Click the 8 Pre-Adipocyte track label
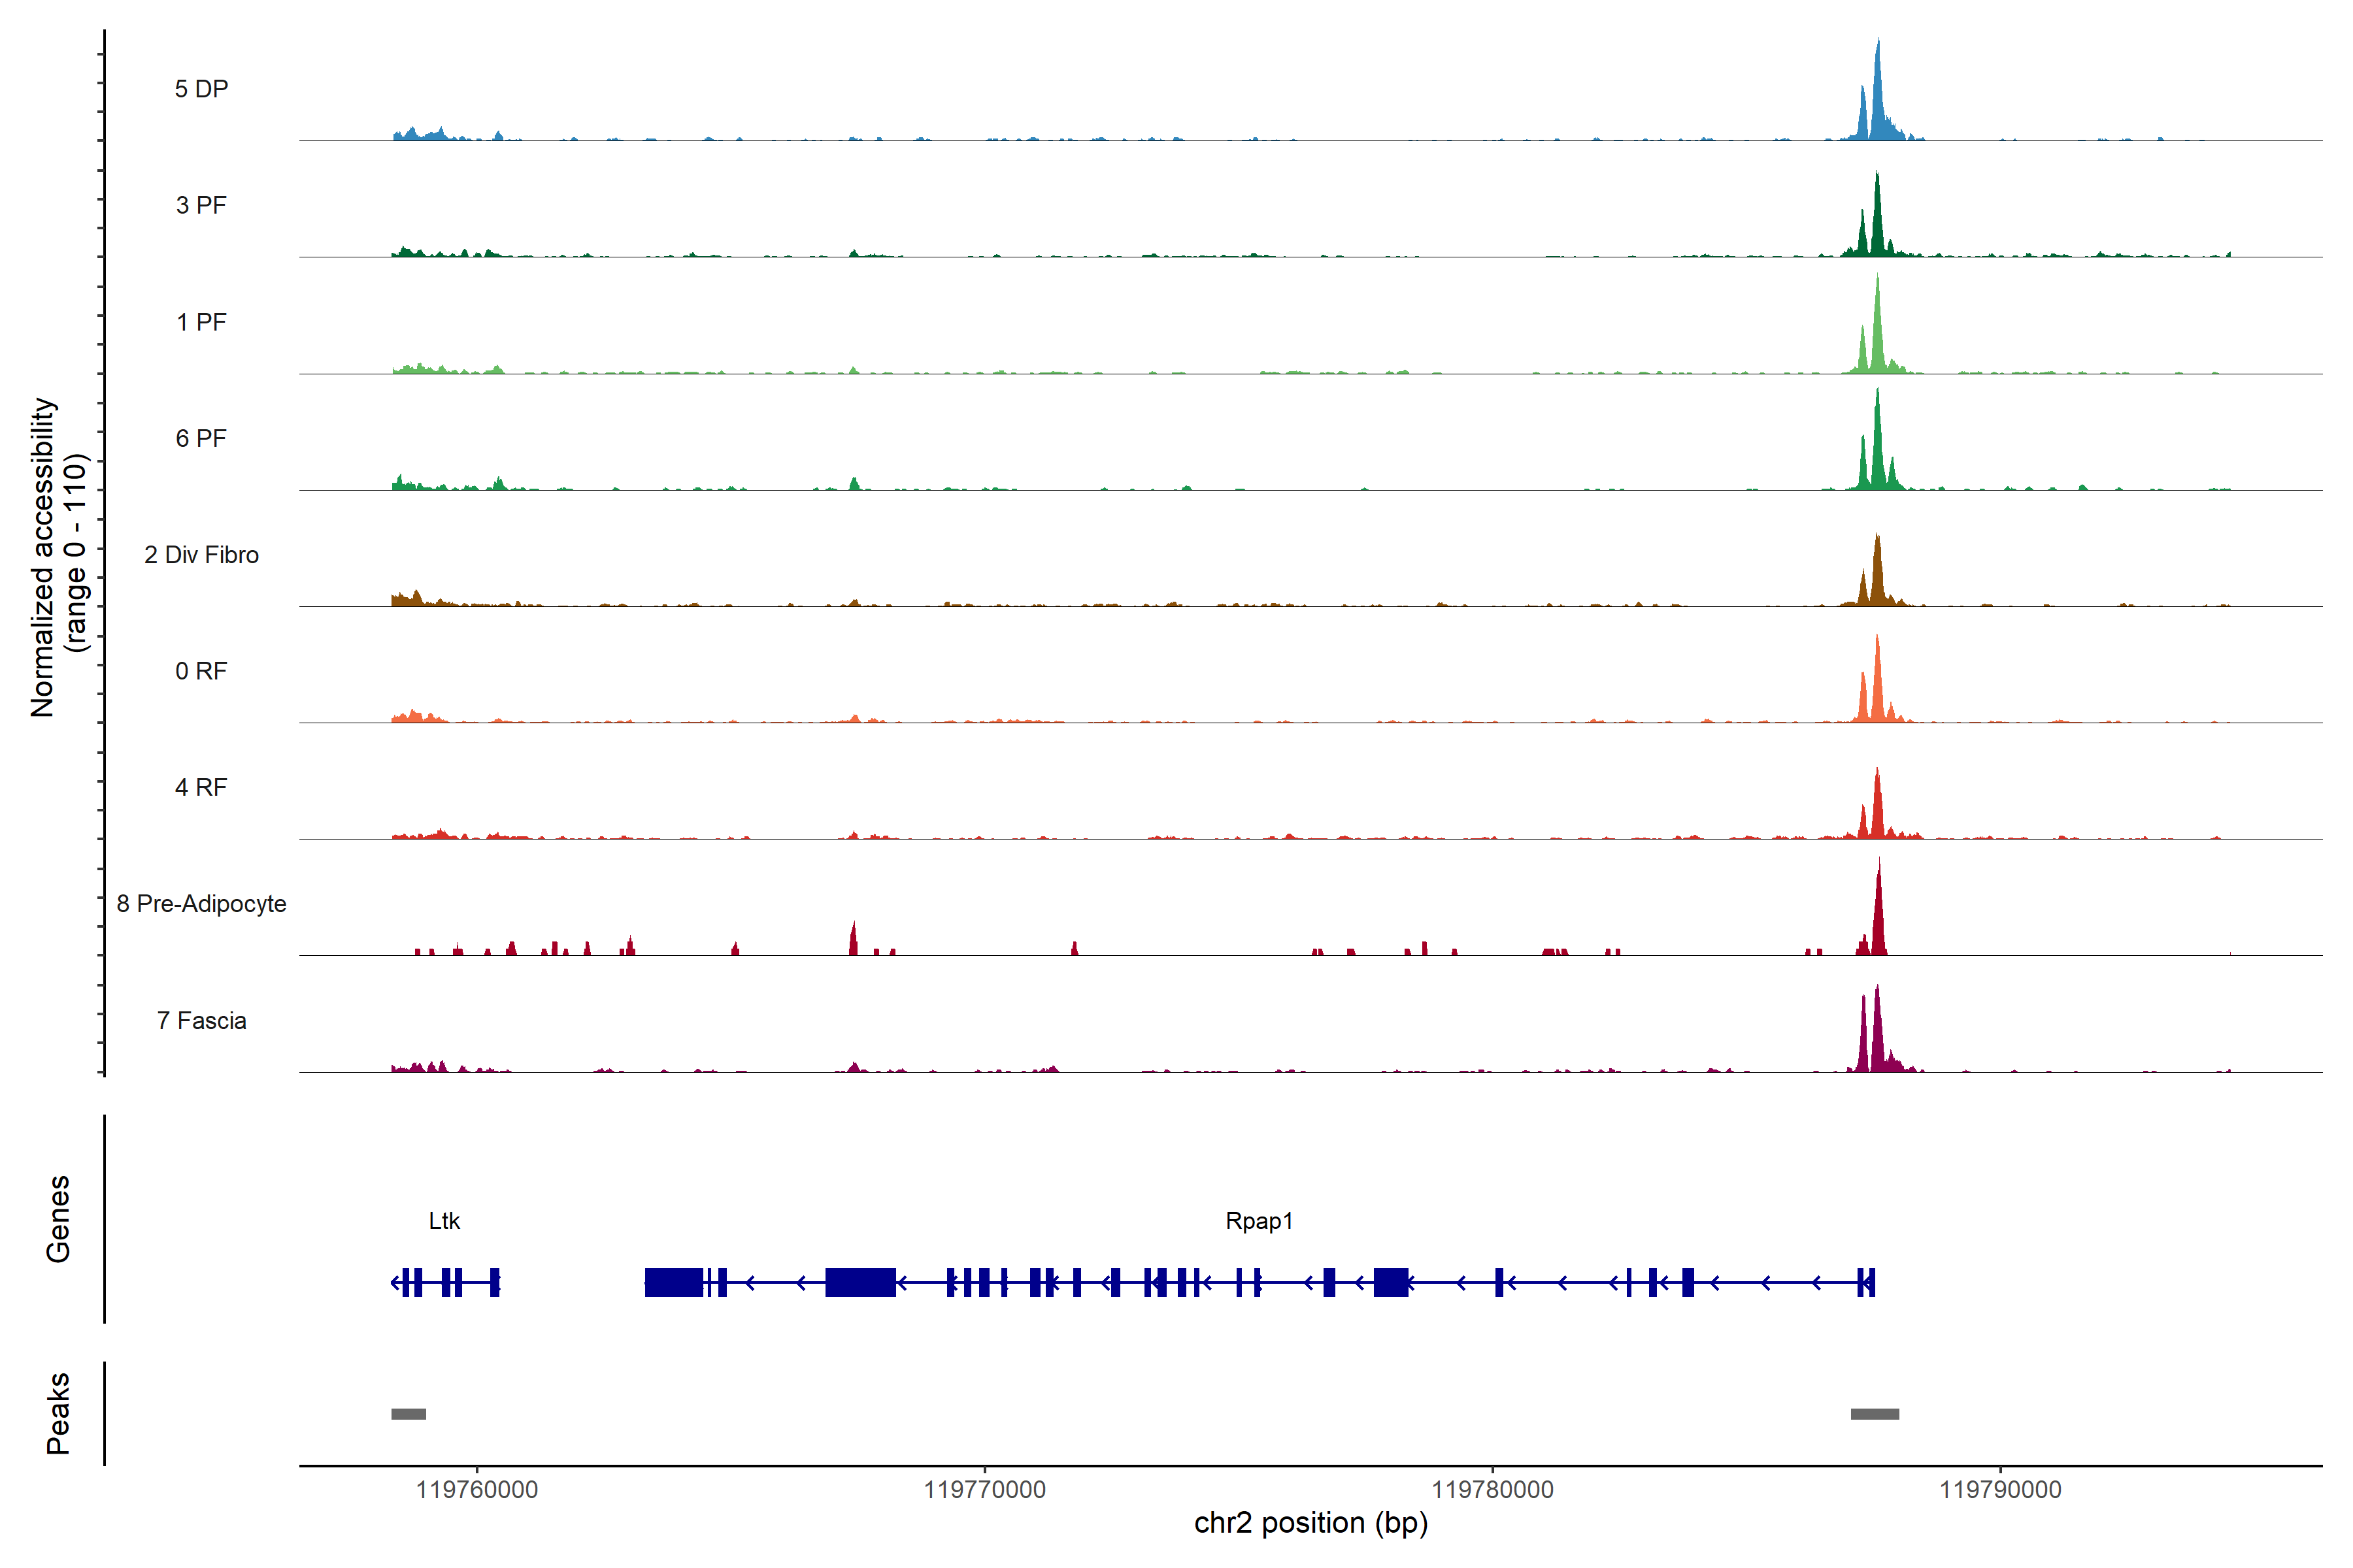The image size is (2353, 1568). [x=201, y=904]
